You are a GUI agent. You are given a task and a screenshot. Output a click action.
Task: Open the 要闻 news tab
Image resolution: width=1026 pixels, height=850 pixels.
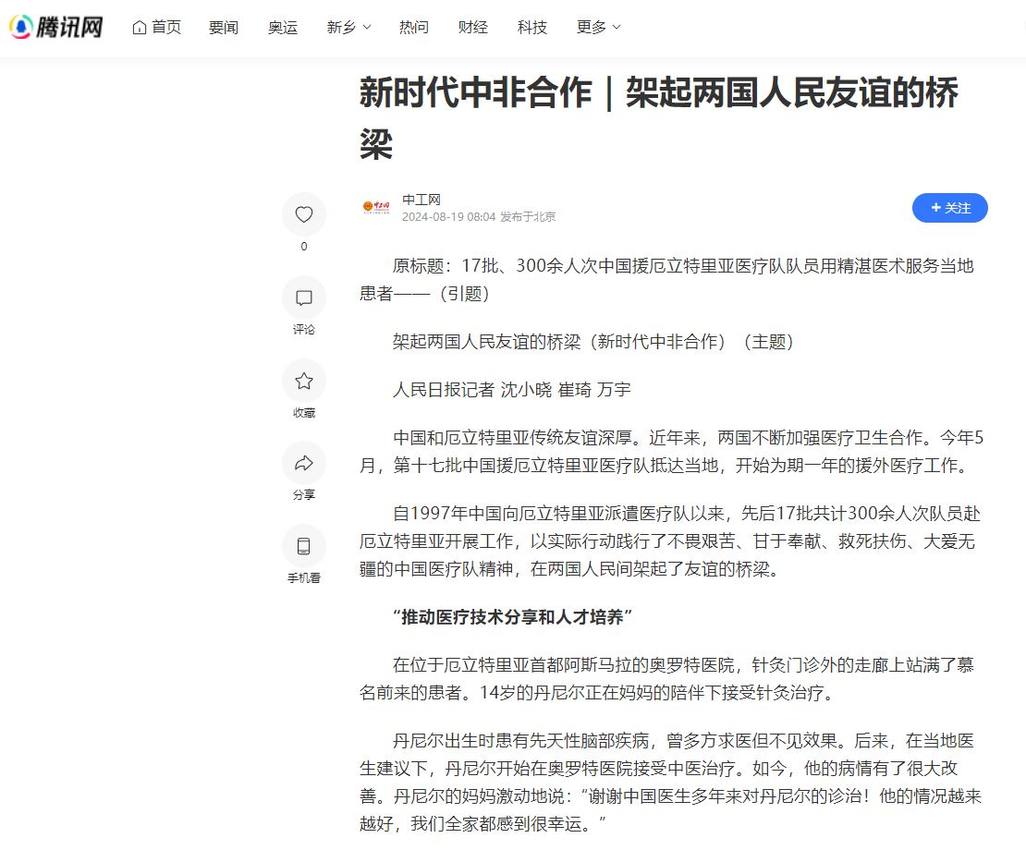coord(224,28)
